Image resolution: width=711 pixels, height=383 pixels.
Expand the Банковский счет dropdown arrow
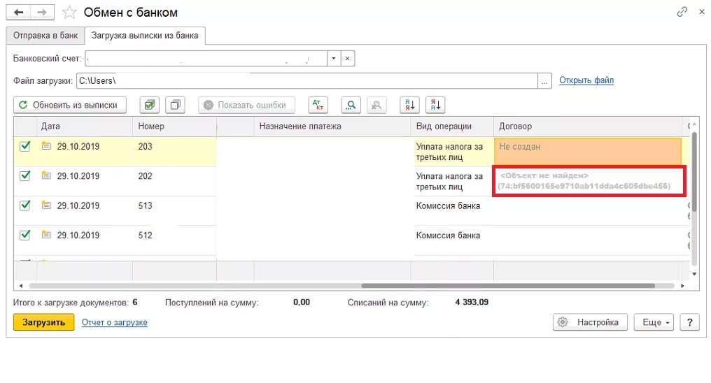click(334, 59)
